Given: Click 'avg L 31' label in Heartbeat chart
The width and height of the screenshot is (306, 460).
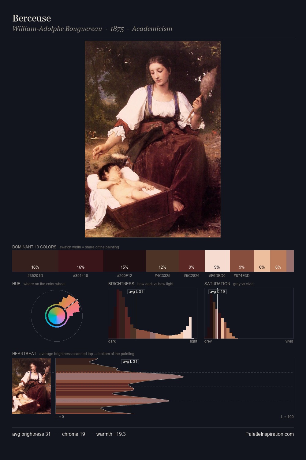Looking at the screenshot, I should pyautogui.click(x=130, y=362).
